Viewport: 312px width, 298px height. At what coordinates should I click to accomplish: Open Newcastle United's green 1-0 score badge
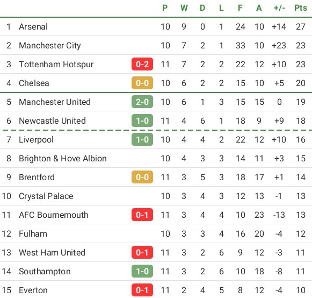point(142,120)
